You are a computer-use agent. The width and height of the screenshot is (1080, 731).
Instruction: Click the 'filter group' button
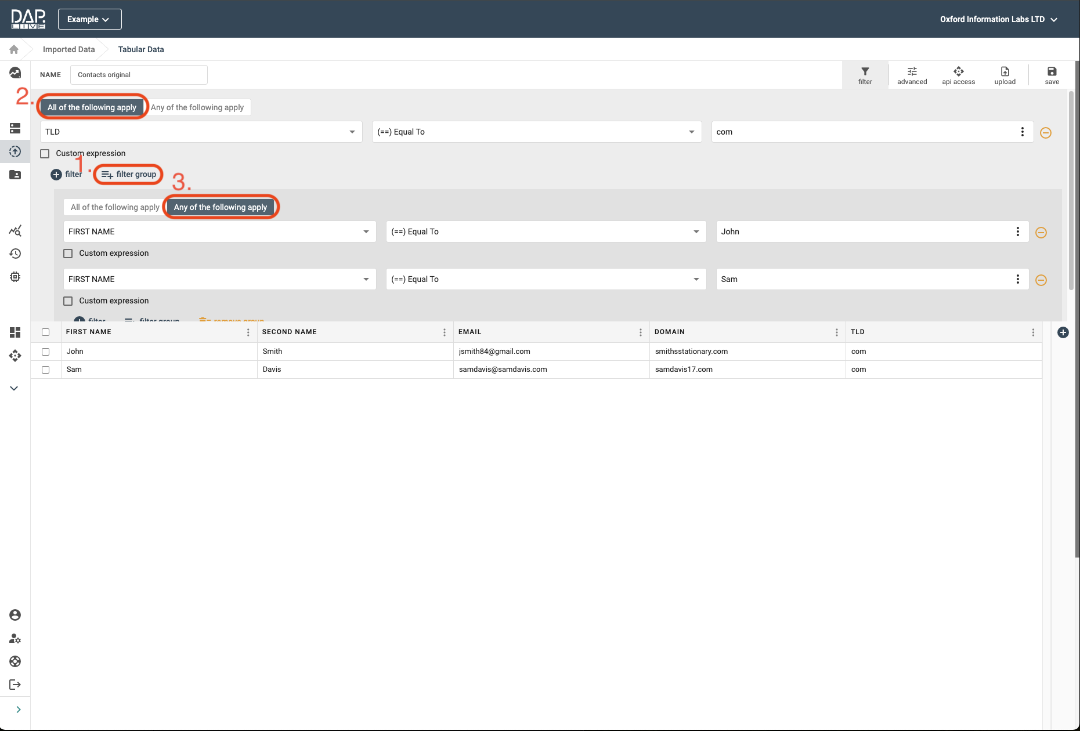point(129,174)
